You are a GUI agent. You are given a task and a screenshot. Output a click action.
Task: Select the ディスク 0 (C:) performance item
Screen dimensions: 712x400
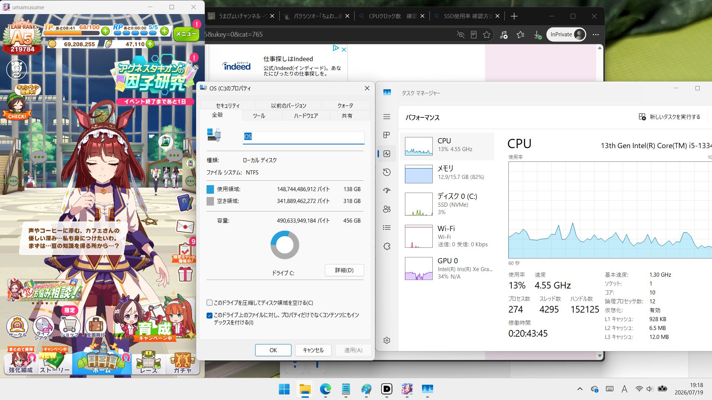[x=447, y=204]
